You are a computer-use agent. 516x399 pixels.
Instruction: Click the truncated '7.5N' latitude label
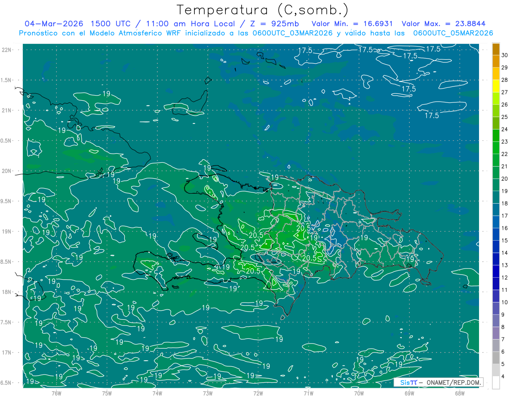coord(6,322)
